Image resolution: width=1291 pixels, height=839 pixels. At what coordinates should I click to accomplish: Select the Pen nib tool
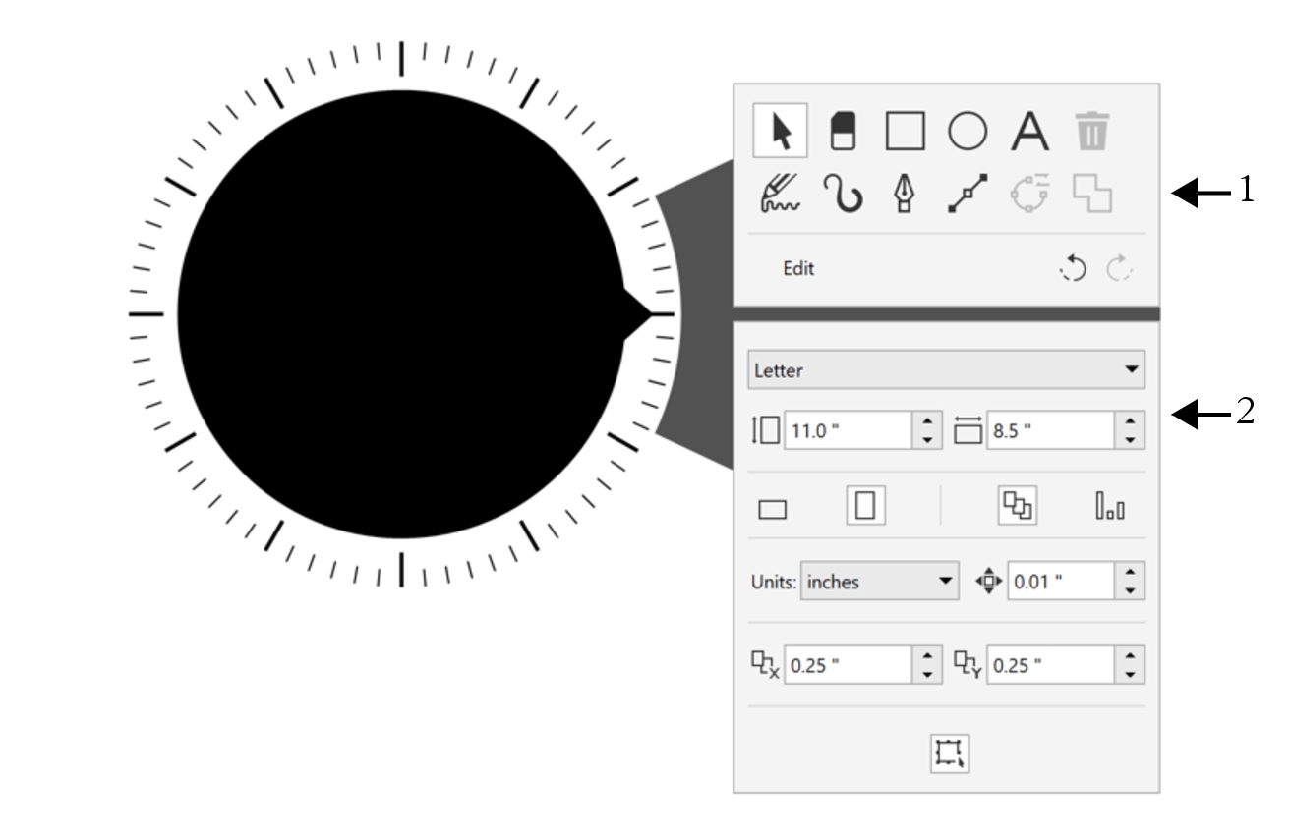[905, 194]
